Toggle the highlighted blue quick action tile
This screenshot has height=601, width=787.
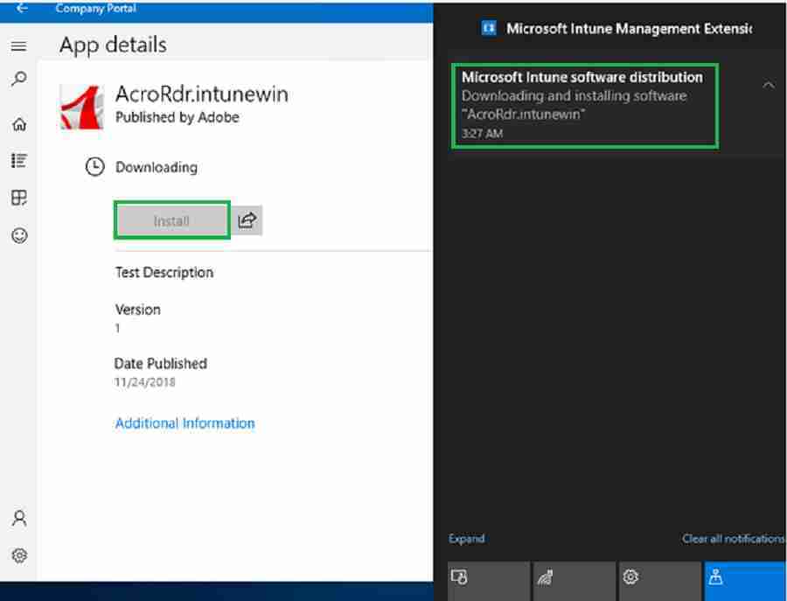745,582
